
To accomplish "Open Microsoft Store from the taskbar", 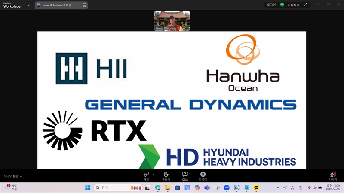I will (178, 188).
